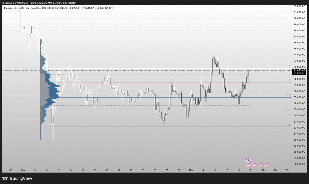This screenshot has width=309, height=184.
Task: Click the 30 date label on time axis
Action: click(11, 170)
